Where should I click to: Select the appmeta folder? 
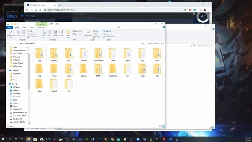pyautogui.click(x=54, y=54)
